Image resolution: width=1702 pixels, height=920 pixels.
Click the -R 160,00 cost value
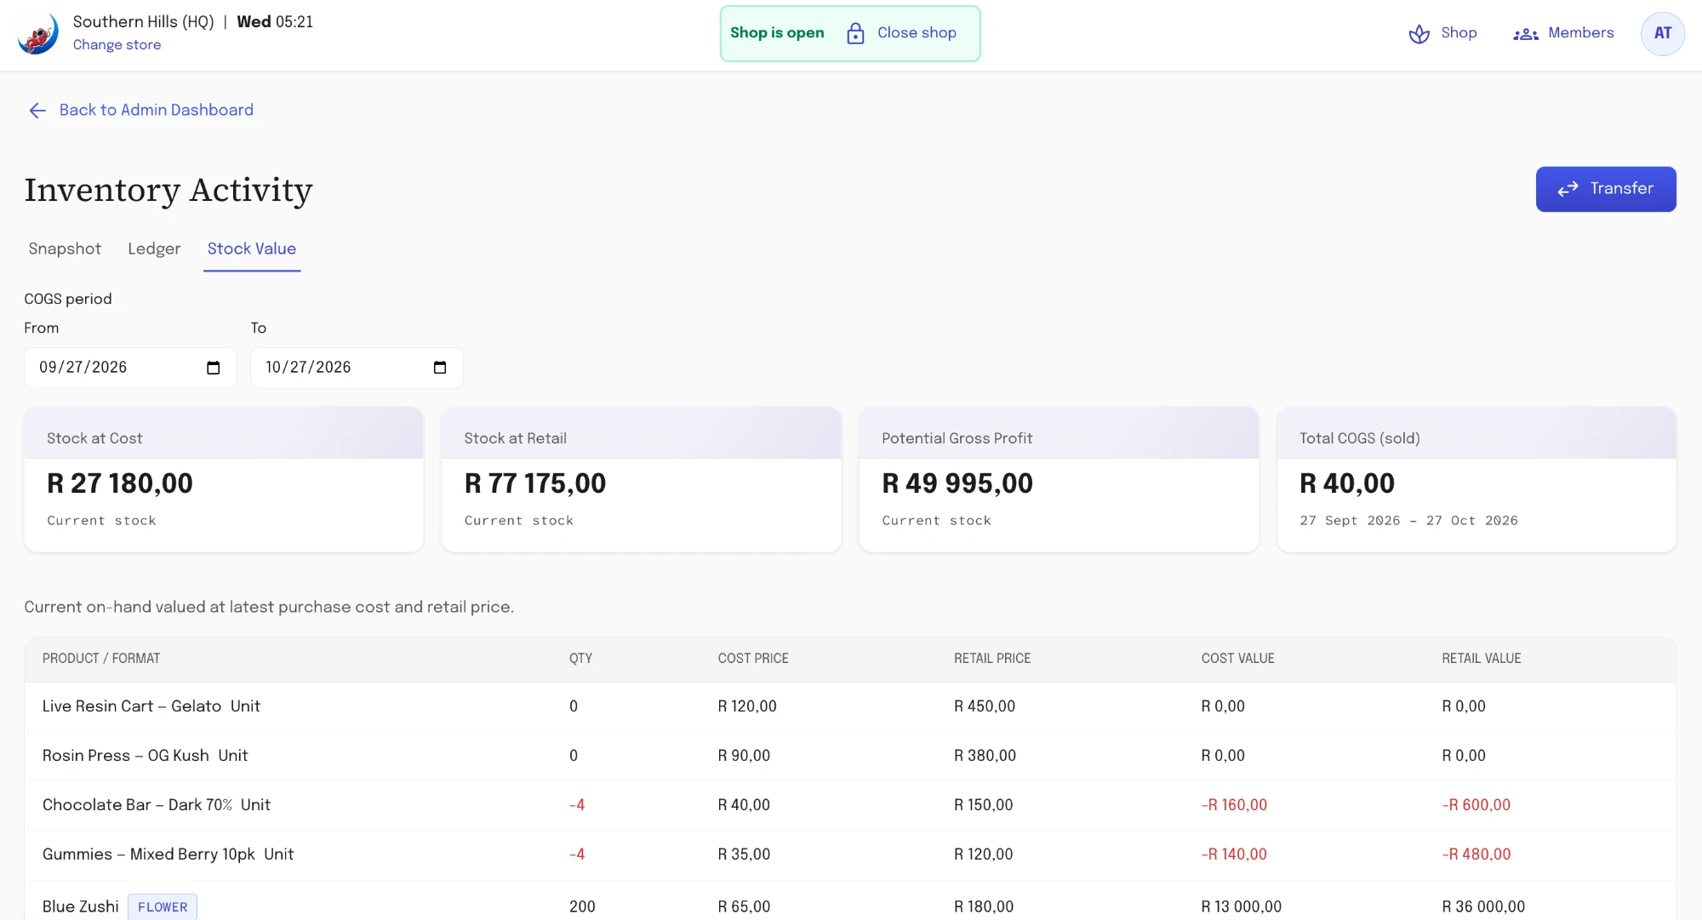click(1234, 805)
